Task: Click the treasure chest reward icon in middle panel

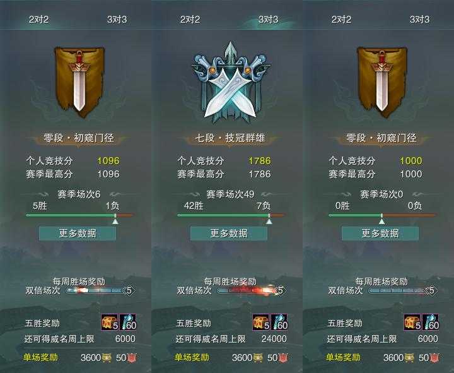Action: (261, 322)
